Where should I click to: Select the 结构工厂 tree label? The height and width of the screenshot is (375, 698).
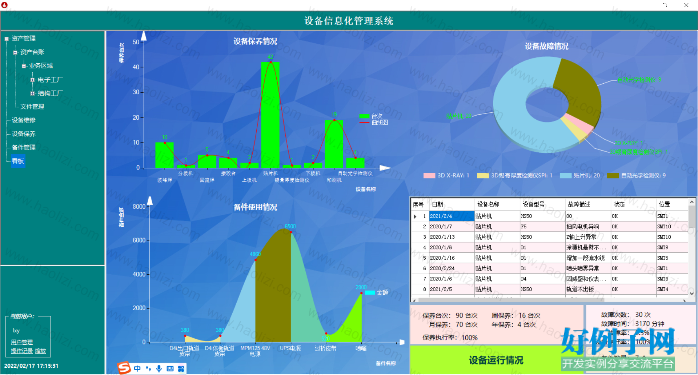[50, 93]
